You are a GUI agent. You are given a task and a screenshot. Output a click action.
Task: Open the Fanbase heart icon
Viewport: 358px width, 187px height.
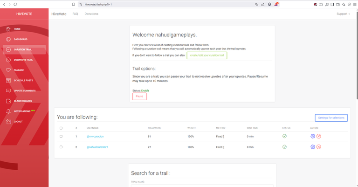[8, 70]
